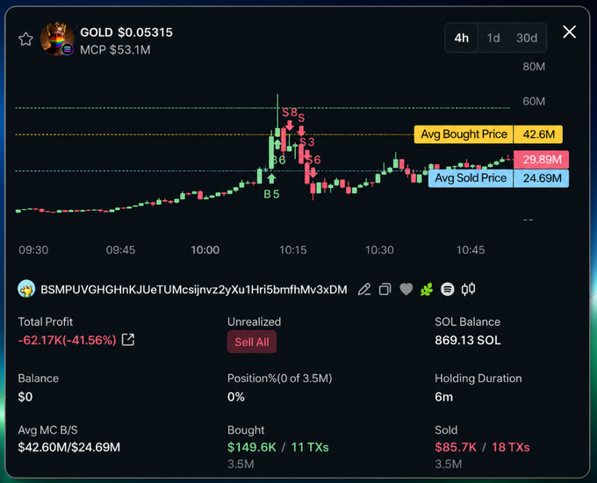Click the S 3 sell marker
The image size is (597, 483).
[307, 142]
